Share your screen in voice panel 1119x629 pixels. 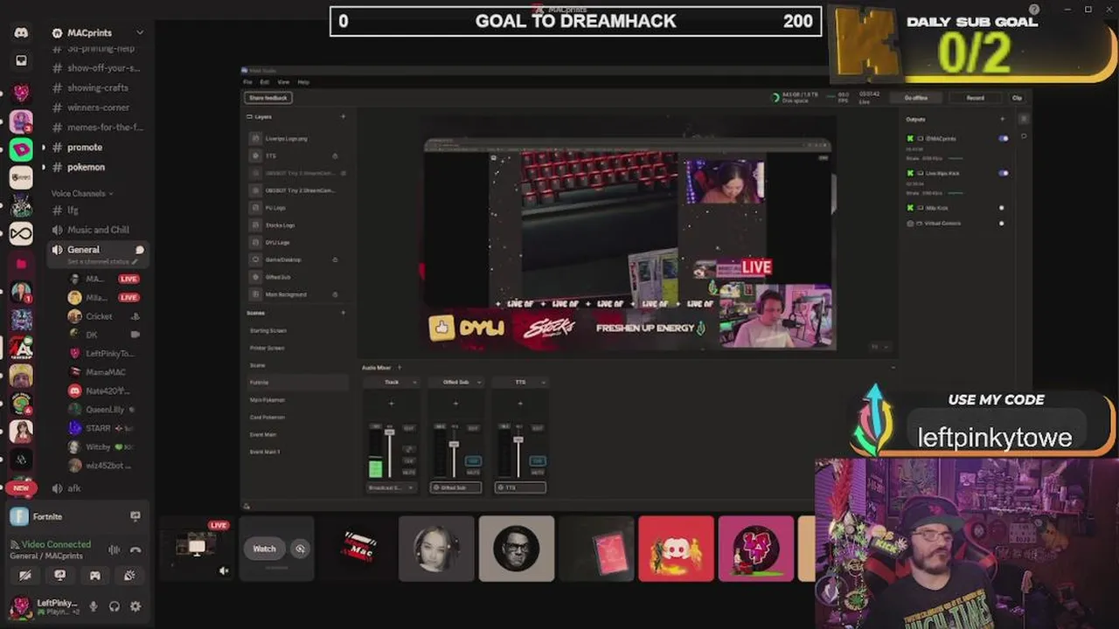(59, 576)
